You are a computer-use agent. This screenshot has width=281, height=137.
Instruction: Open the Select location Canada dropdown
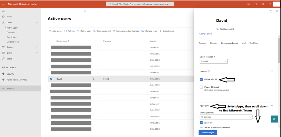[x=213, y=61]
